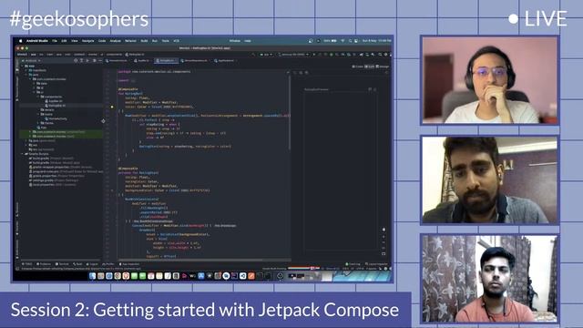Open the Android project view dropdown
583x328 pixels.
pyautogui.click(x=31, y=61)
